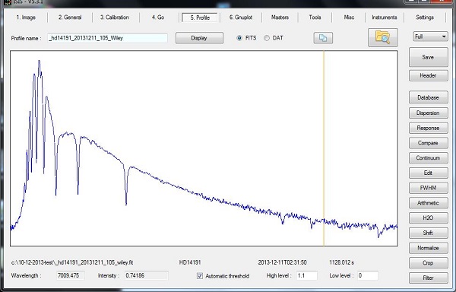Click the Normalize button
The height and width of the screenshot is (292, 456).
point(428,248)
